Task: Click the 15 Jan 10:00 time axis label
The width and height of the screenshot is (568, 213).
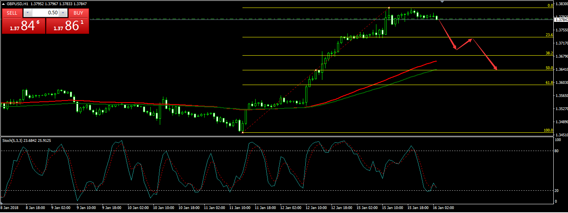Action: click(x=392, y=207)
